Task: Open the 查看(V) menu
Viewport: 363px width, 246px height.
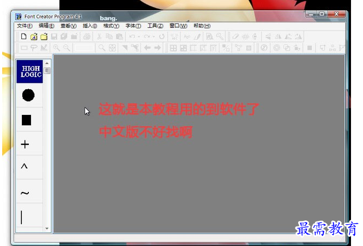Action: point(69,26)
